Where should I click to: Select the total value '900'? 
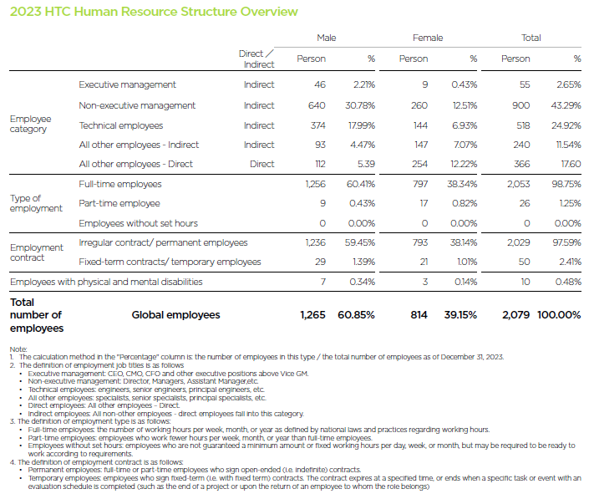(521, 105)
